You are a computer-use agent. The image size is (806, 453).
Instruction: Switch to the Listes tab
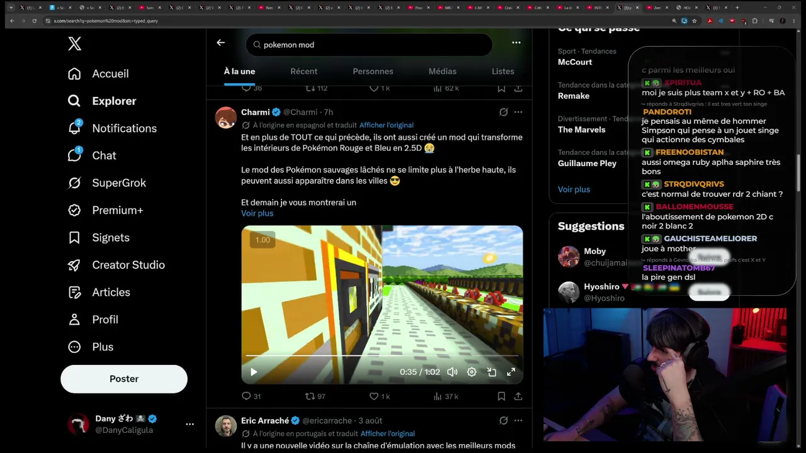click(x=503, y=71)
